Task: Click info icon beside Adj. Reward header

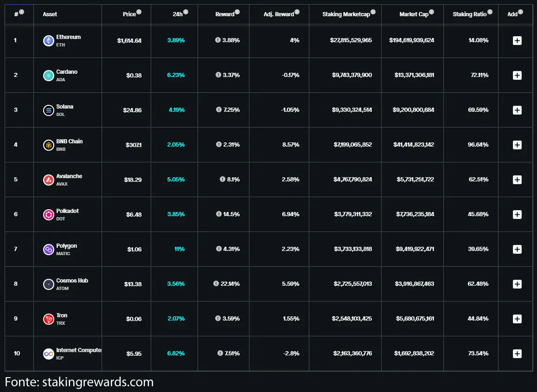Action: (x=297, y=12)
